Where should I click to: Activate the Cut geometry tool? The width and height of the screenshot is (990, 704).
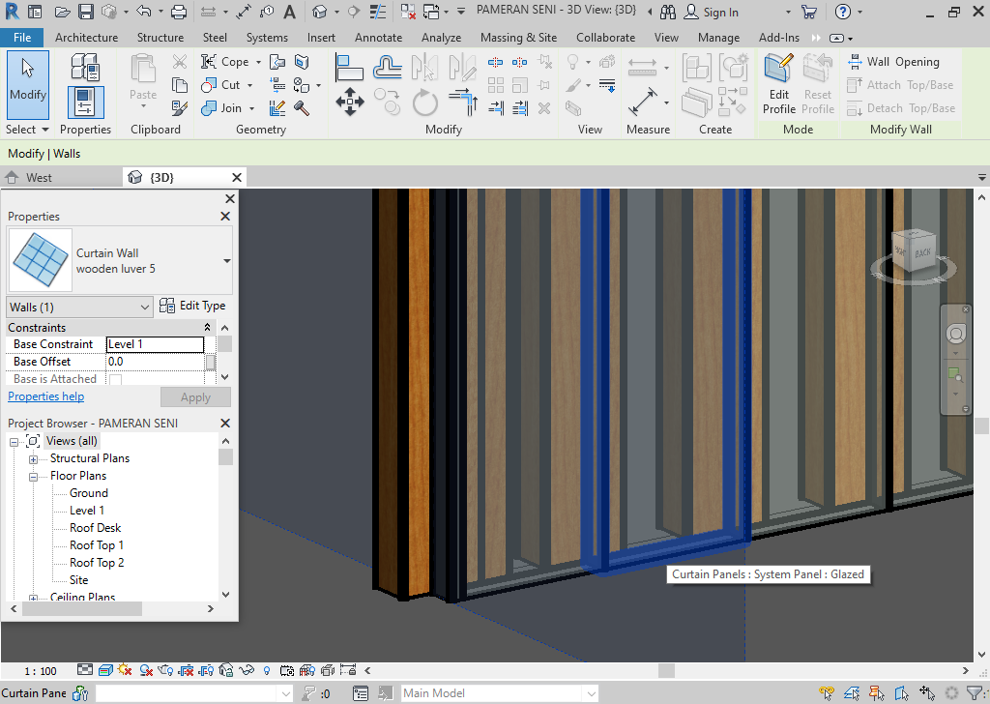pos(220,84)
